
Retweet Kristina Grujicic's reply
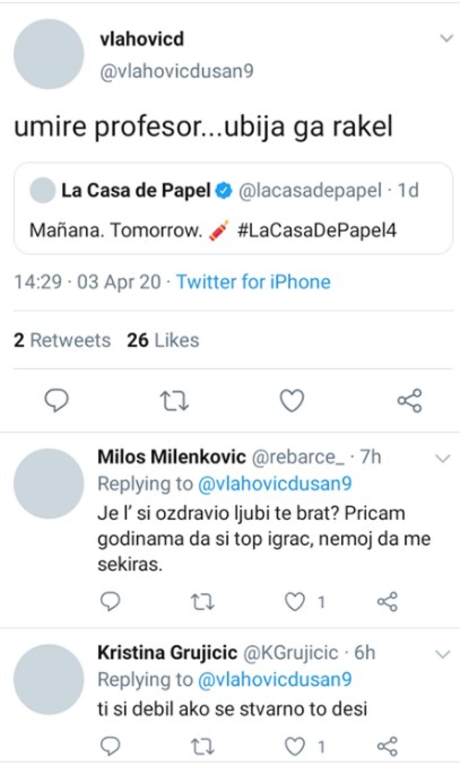(x=202, y=747)
